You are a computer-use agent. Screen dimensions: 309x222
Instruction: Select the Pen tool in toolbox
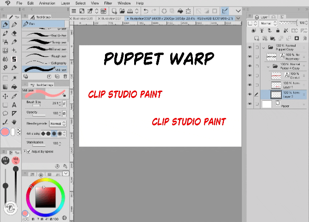(6, 25)
